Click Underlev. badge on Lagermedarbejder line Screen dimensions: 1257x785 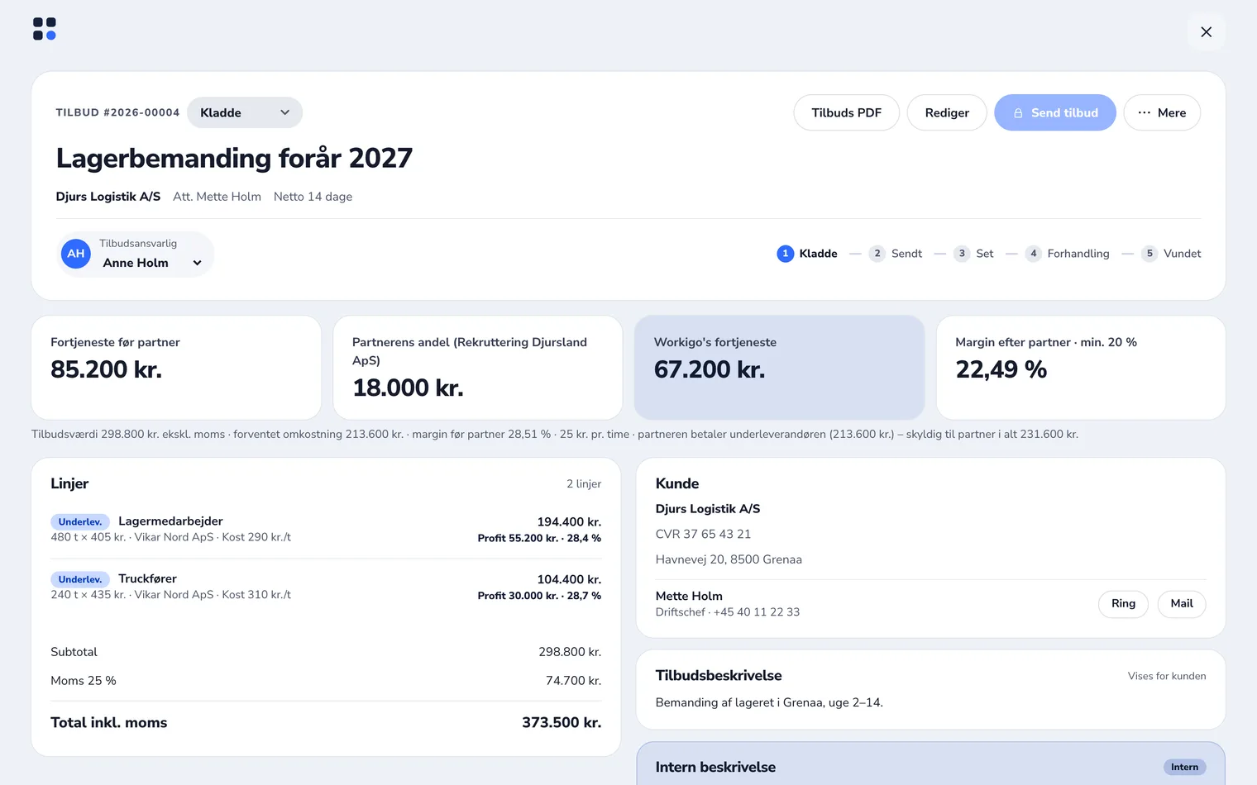click(80, 521)
